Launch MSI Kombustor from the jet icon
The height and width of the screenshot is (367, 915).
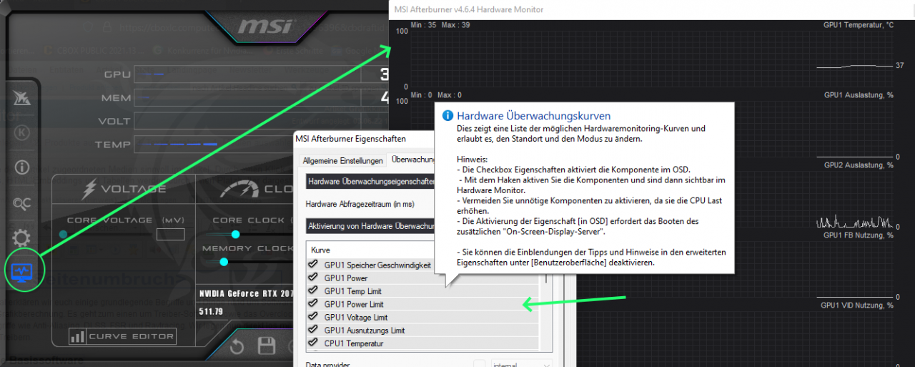coord(21,99)
